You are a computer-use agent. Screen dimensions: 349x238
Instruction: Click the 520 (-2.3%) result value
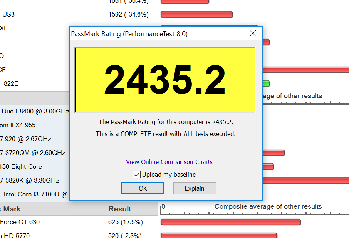[x=125, y=235]
